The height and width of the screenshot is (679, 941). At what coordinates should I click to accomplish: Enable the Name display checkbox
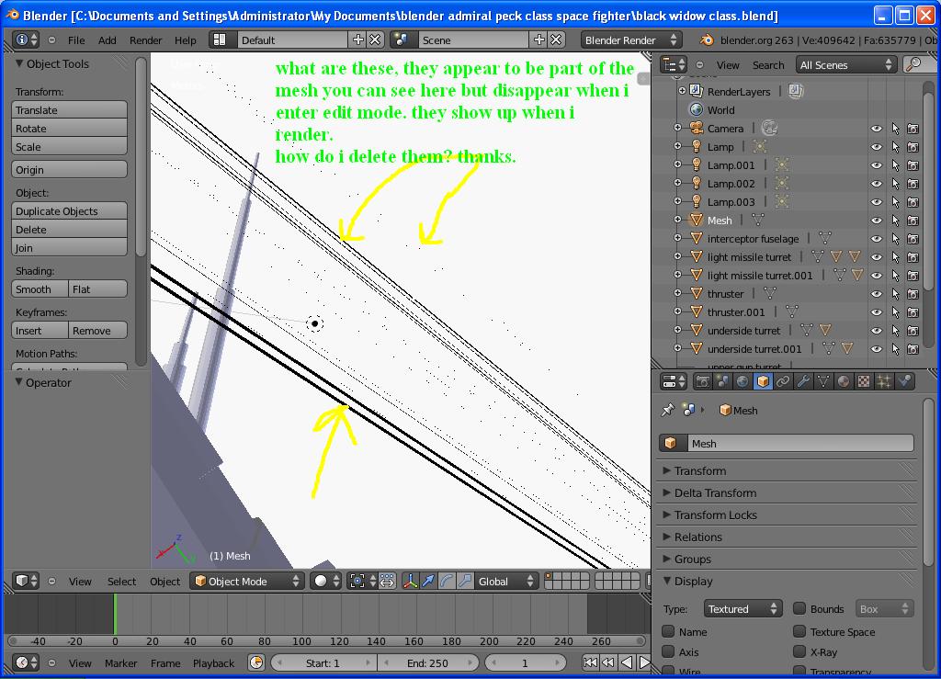click(x=668, y=631)
